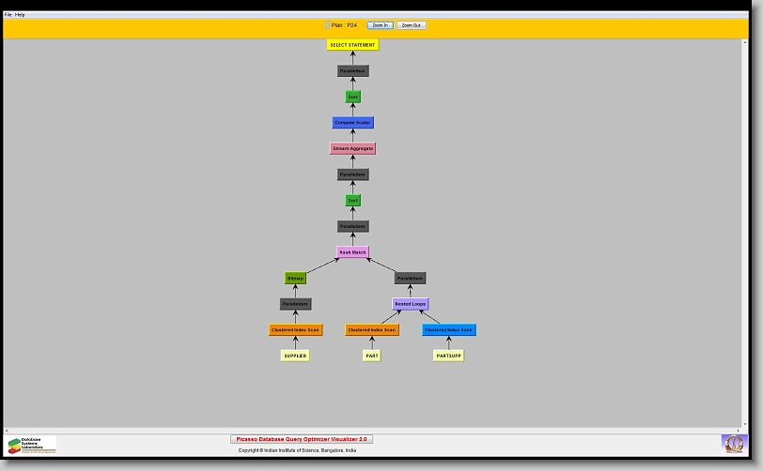
Task: Click the Plan P24 color swatch
Action: (x=327, y=25)
